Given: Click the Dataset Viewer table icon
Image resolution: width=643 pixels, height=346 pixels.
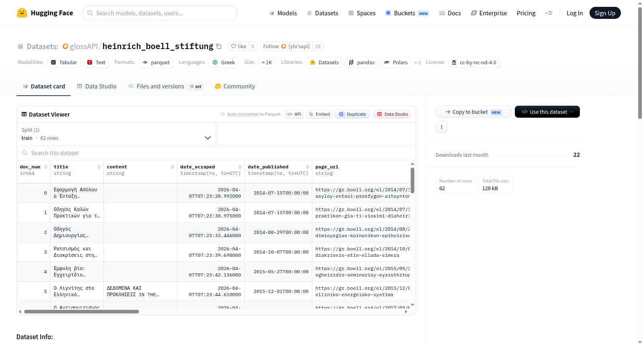Looking at the screenshot, I should click(x=24, y=114).
